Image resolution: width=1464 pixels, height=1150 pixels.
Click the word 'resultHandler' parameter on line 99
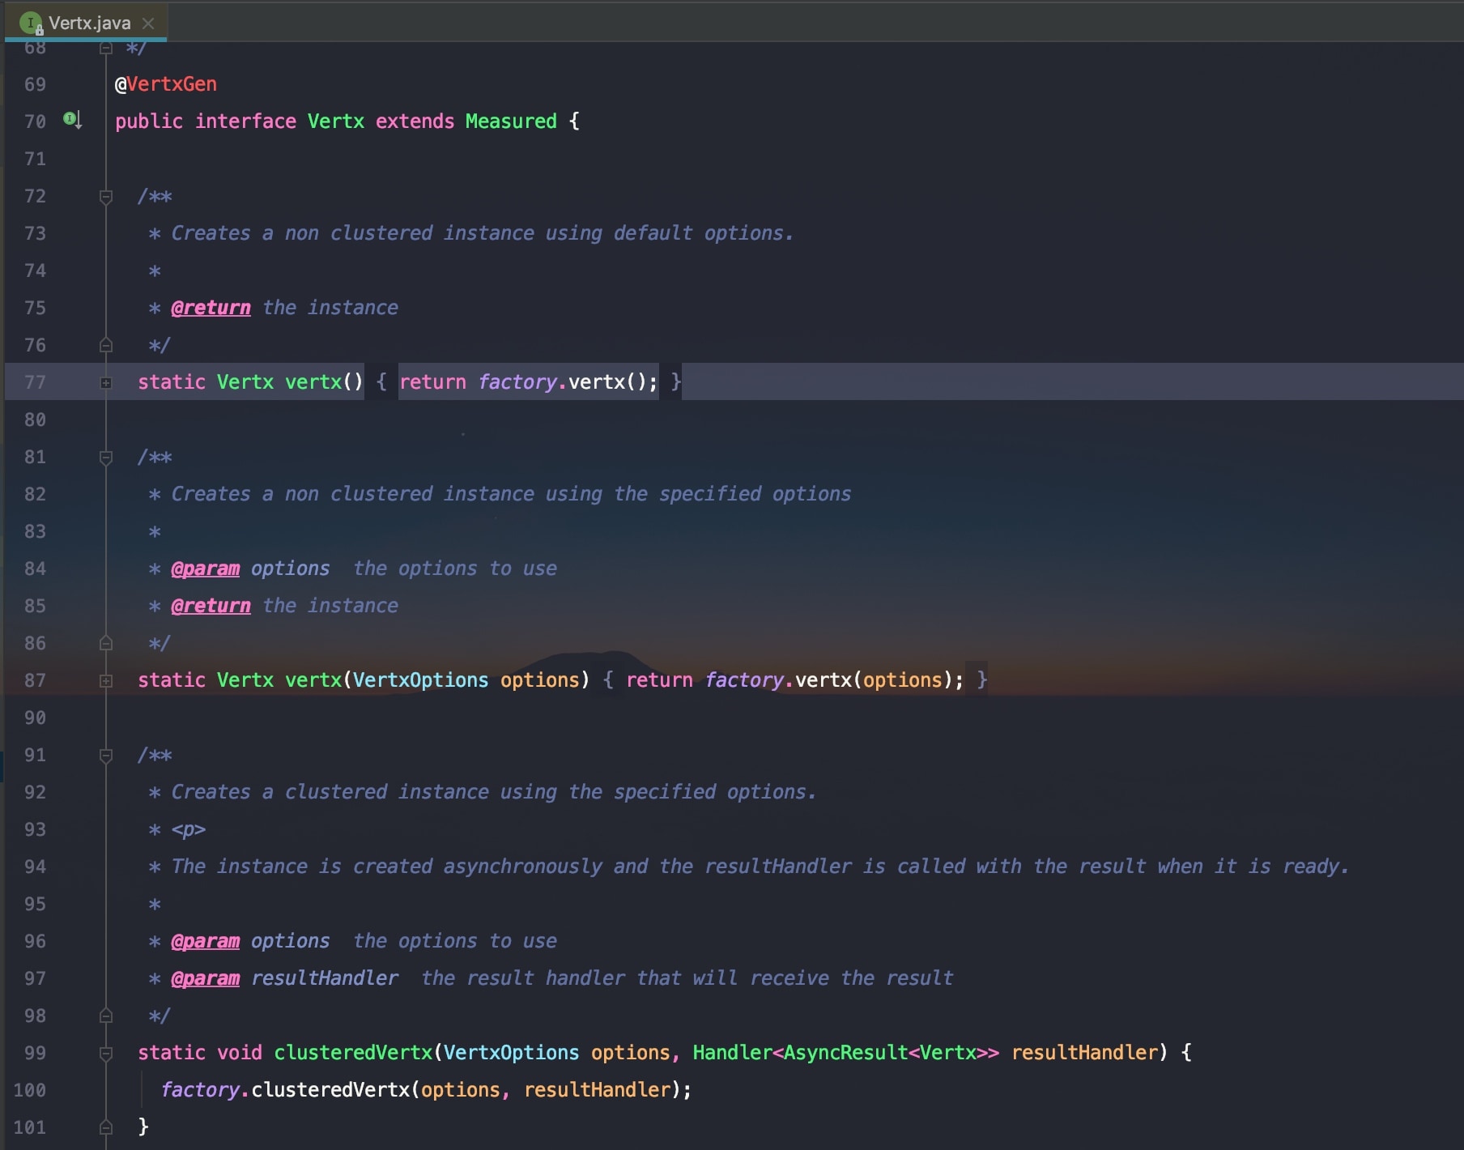(x=1084, y=1053)
